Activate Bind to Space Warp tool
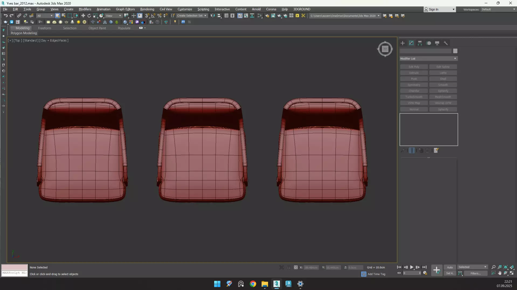This screenshot has height=290, width=517. (x=32, y=16)
